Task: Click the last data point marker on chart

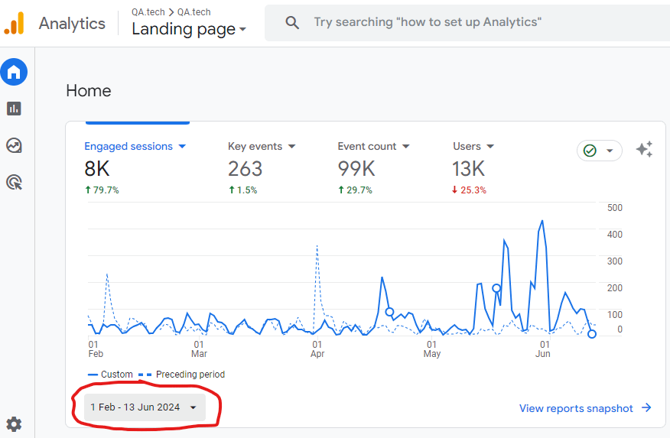Action: pyautogui.click(x=591, y=333)
